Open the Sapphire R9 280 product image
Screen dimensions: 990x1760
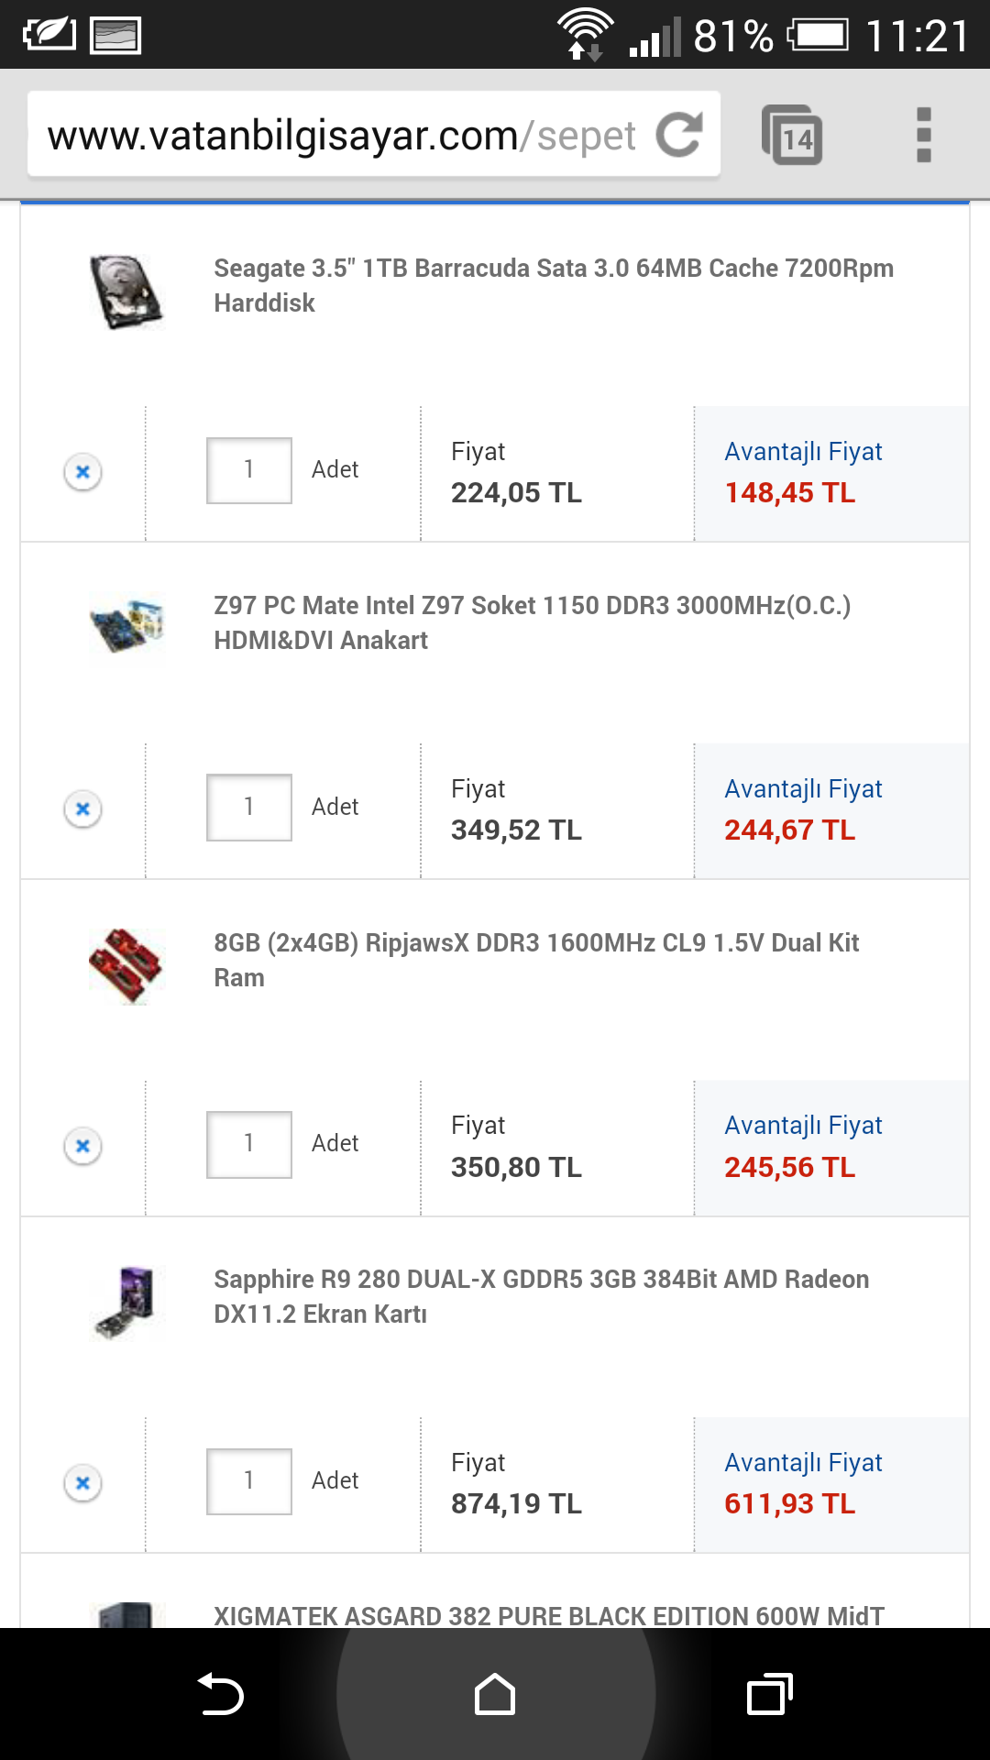pyautogui.click(x=126, y=1302)
